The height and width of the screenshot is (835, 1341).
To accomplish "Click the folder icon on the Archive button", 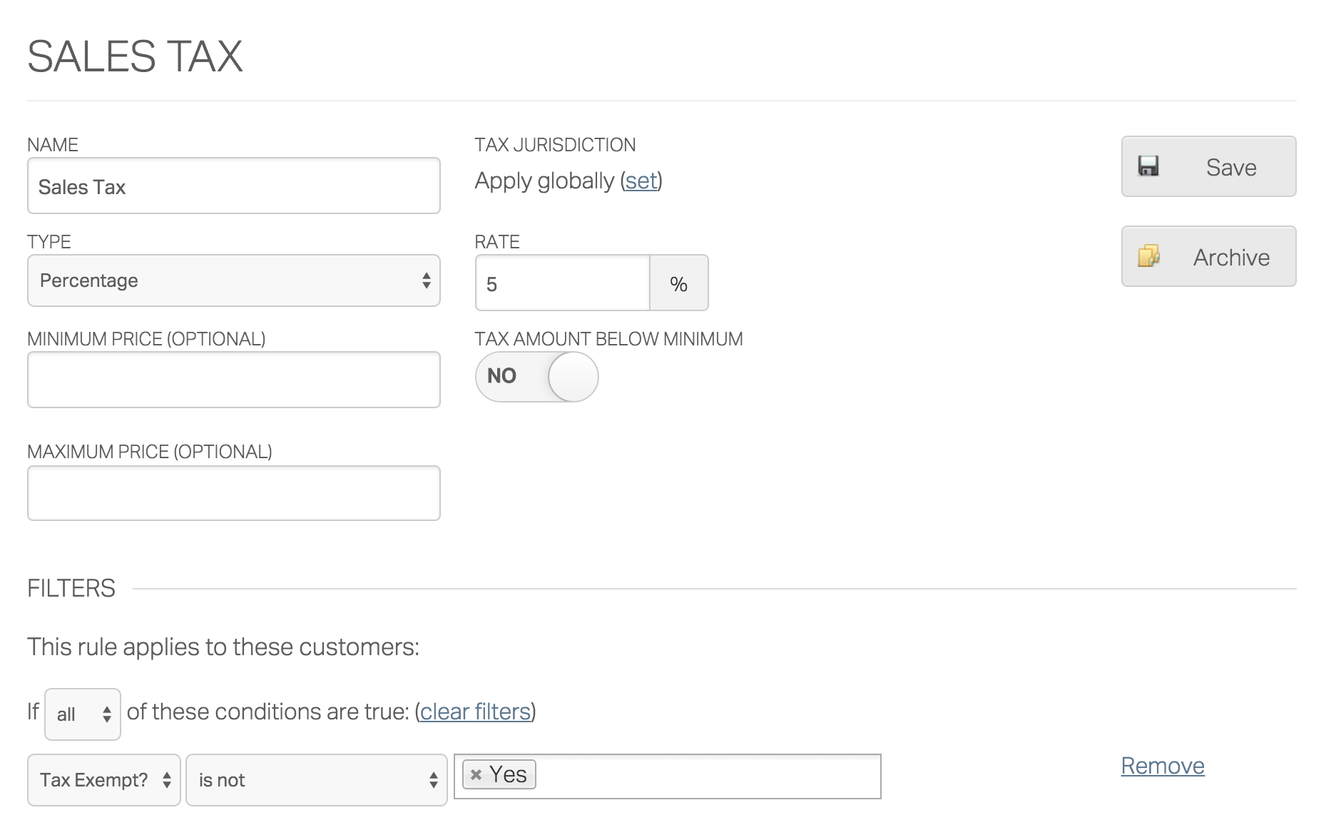I will 1149,255.
